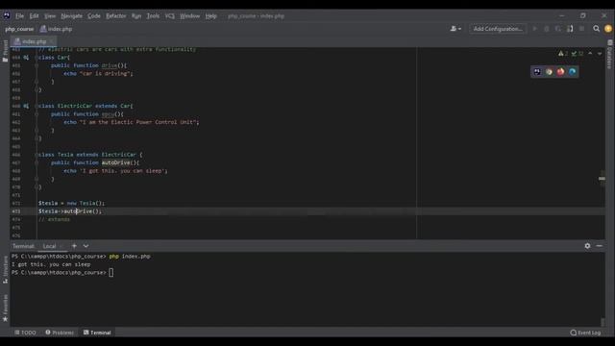Click the Debug toolbar icon

(547, 29)
